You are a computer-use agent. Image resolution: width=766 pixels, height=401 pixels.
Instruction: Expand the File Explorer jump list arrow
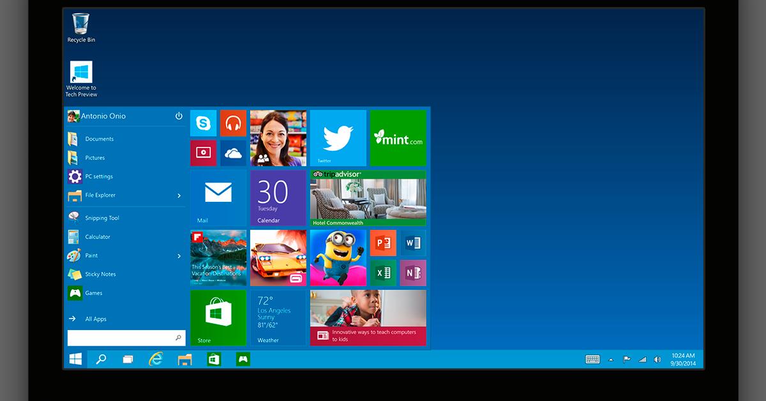[179, 195]
